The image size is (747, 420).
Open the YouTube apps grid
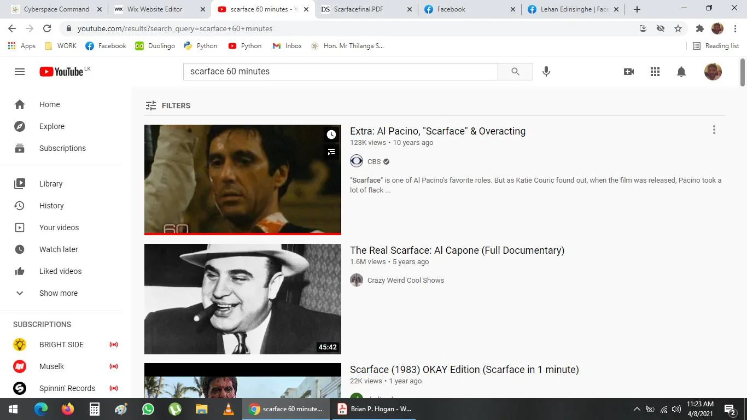click(x=655, y=72)
